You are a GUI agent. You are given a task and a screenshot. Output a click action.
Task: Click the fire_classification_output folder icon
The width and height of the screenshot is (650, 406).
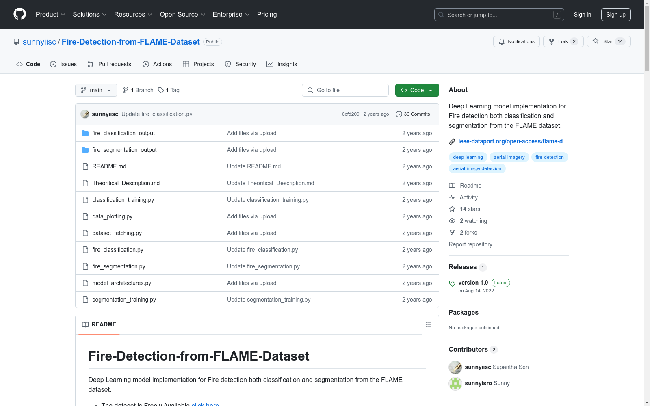(x=85, y=133)
